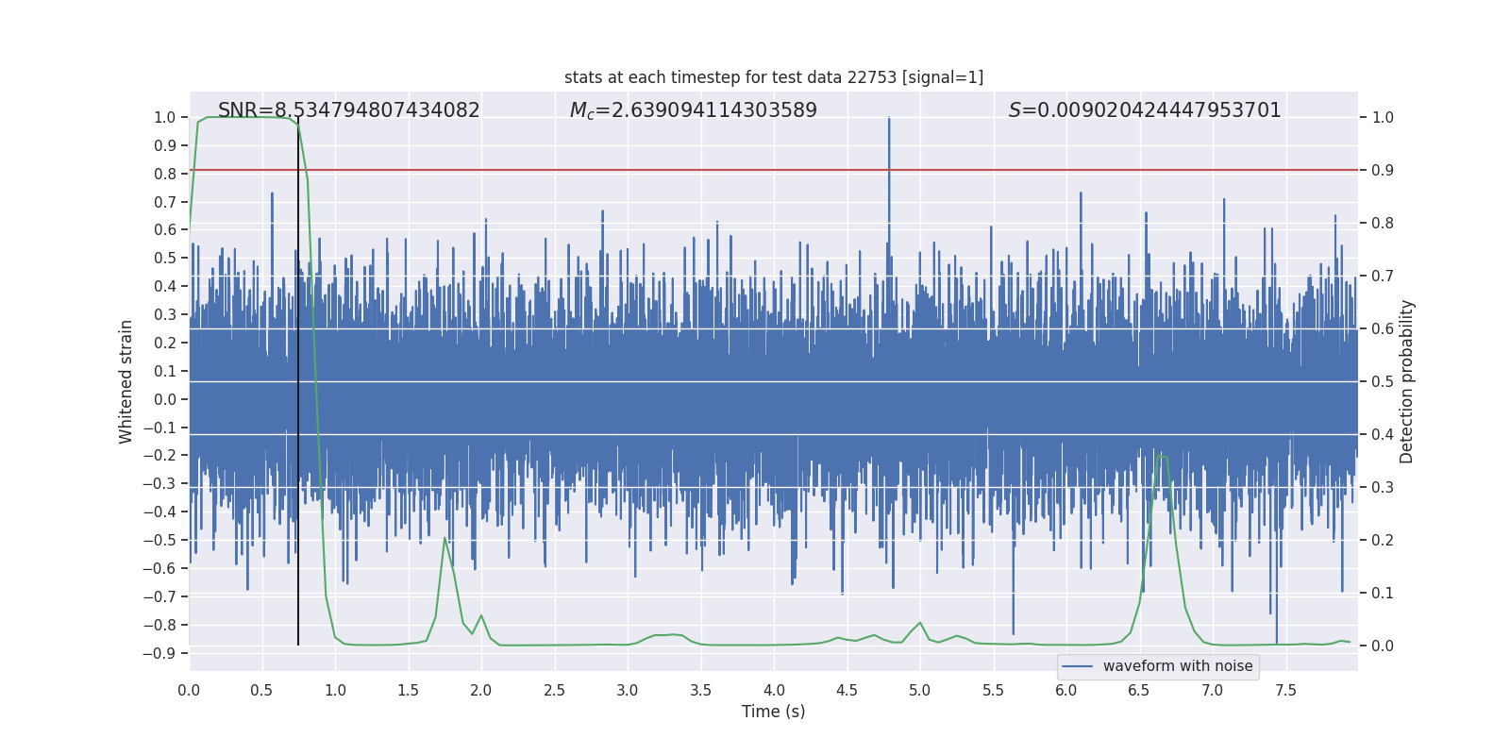This screenshot has width=1510, height=755.
Task: Click the 0.5 tick on right probability axis
Action: (1383, 382)
